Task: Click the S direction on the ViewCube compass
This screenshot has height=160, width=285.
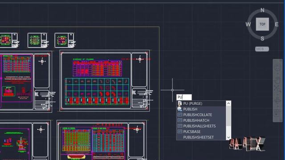Action: click(262, 39)
